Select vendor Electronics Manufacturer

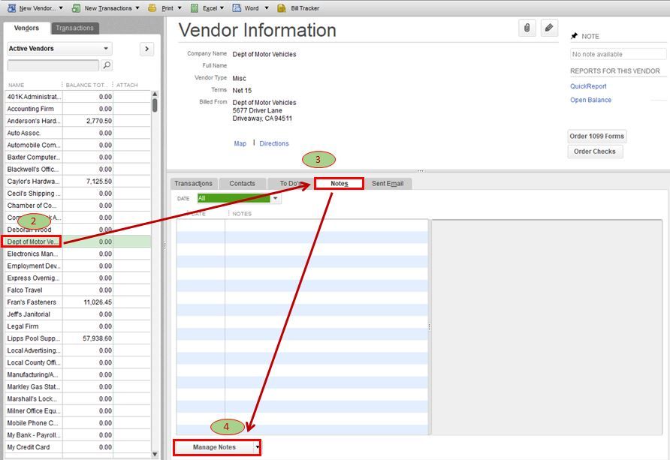(35, 254)
